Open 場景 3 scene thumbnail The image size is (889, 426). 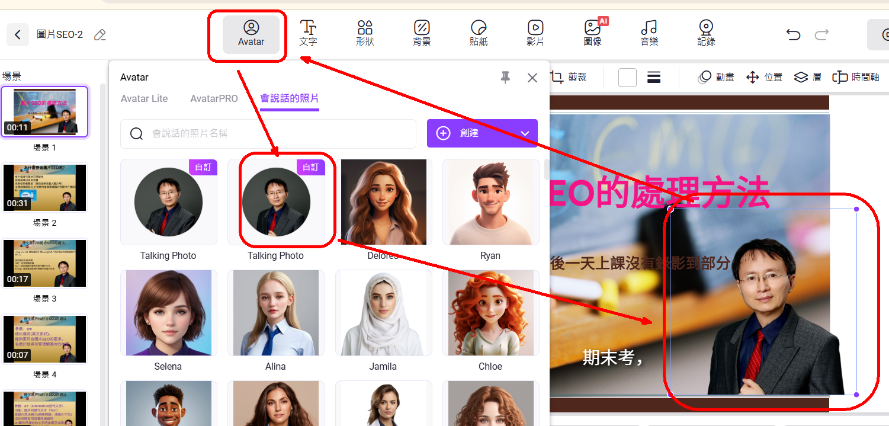(44, 264)
